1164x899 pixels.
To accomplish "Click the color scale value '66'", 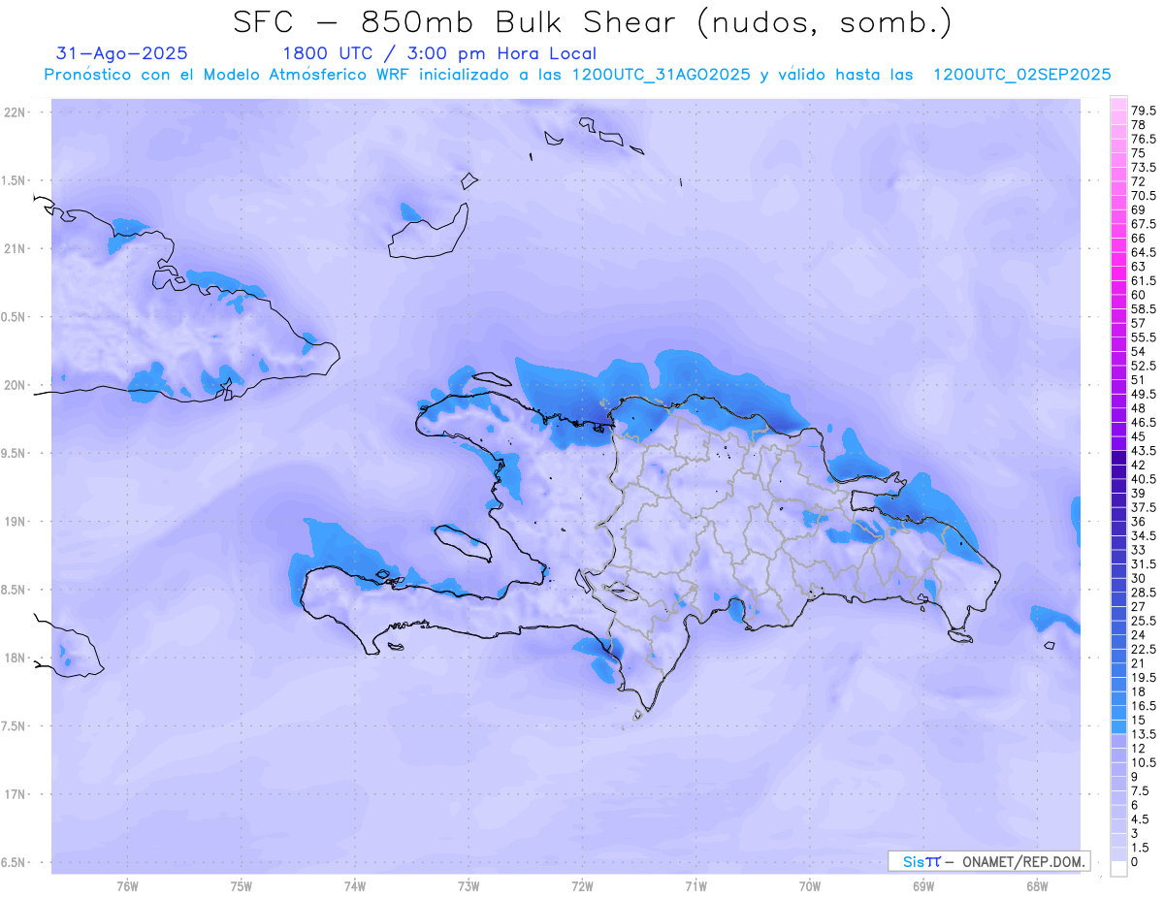I will [x=1139, y=238].
